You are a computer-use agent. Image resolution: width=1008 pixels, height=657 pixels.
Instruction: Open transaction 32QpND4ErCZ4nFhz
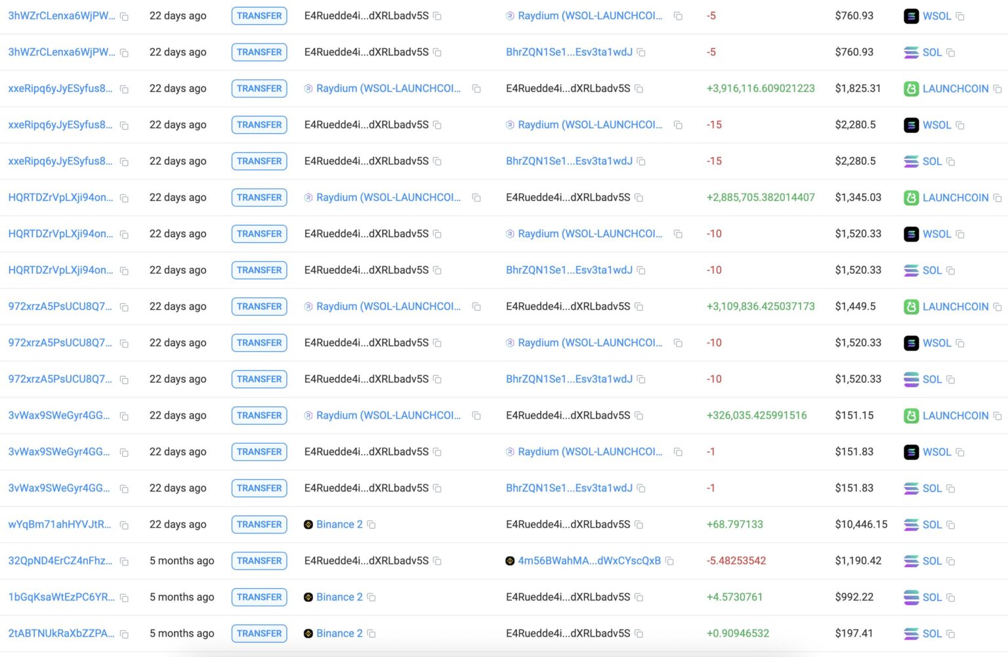[58, 561]
